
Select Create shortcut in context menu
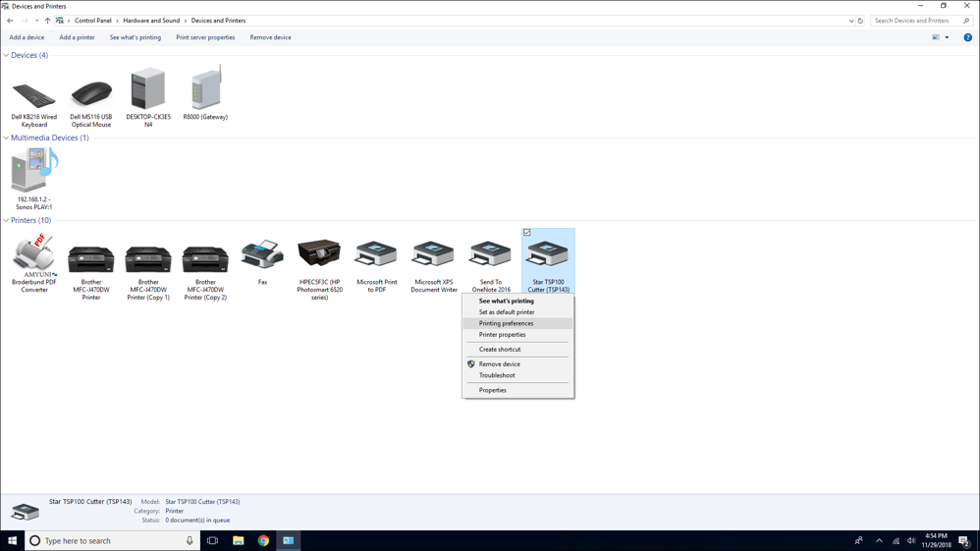(x=500, y=350)
